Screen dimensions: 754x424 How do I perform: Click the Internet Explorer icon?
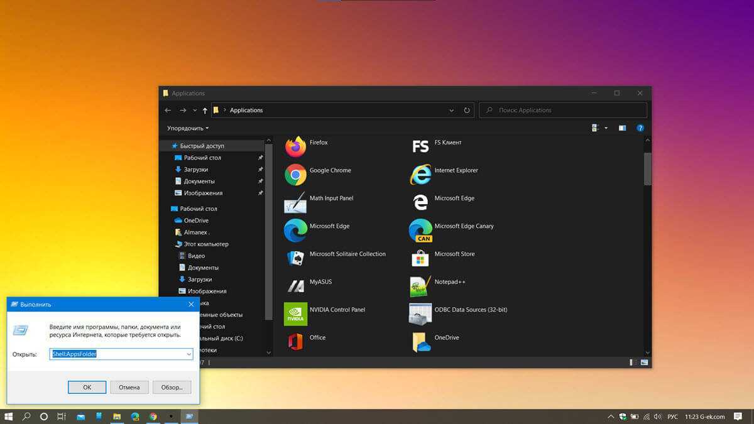coord(420,175)
